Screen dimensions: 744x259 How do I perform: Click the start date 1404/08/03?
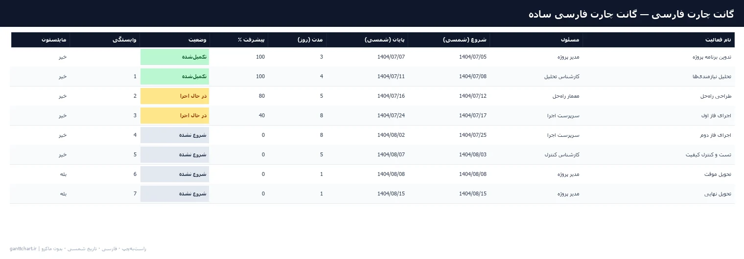point(473,155)
